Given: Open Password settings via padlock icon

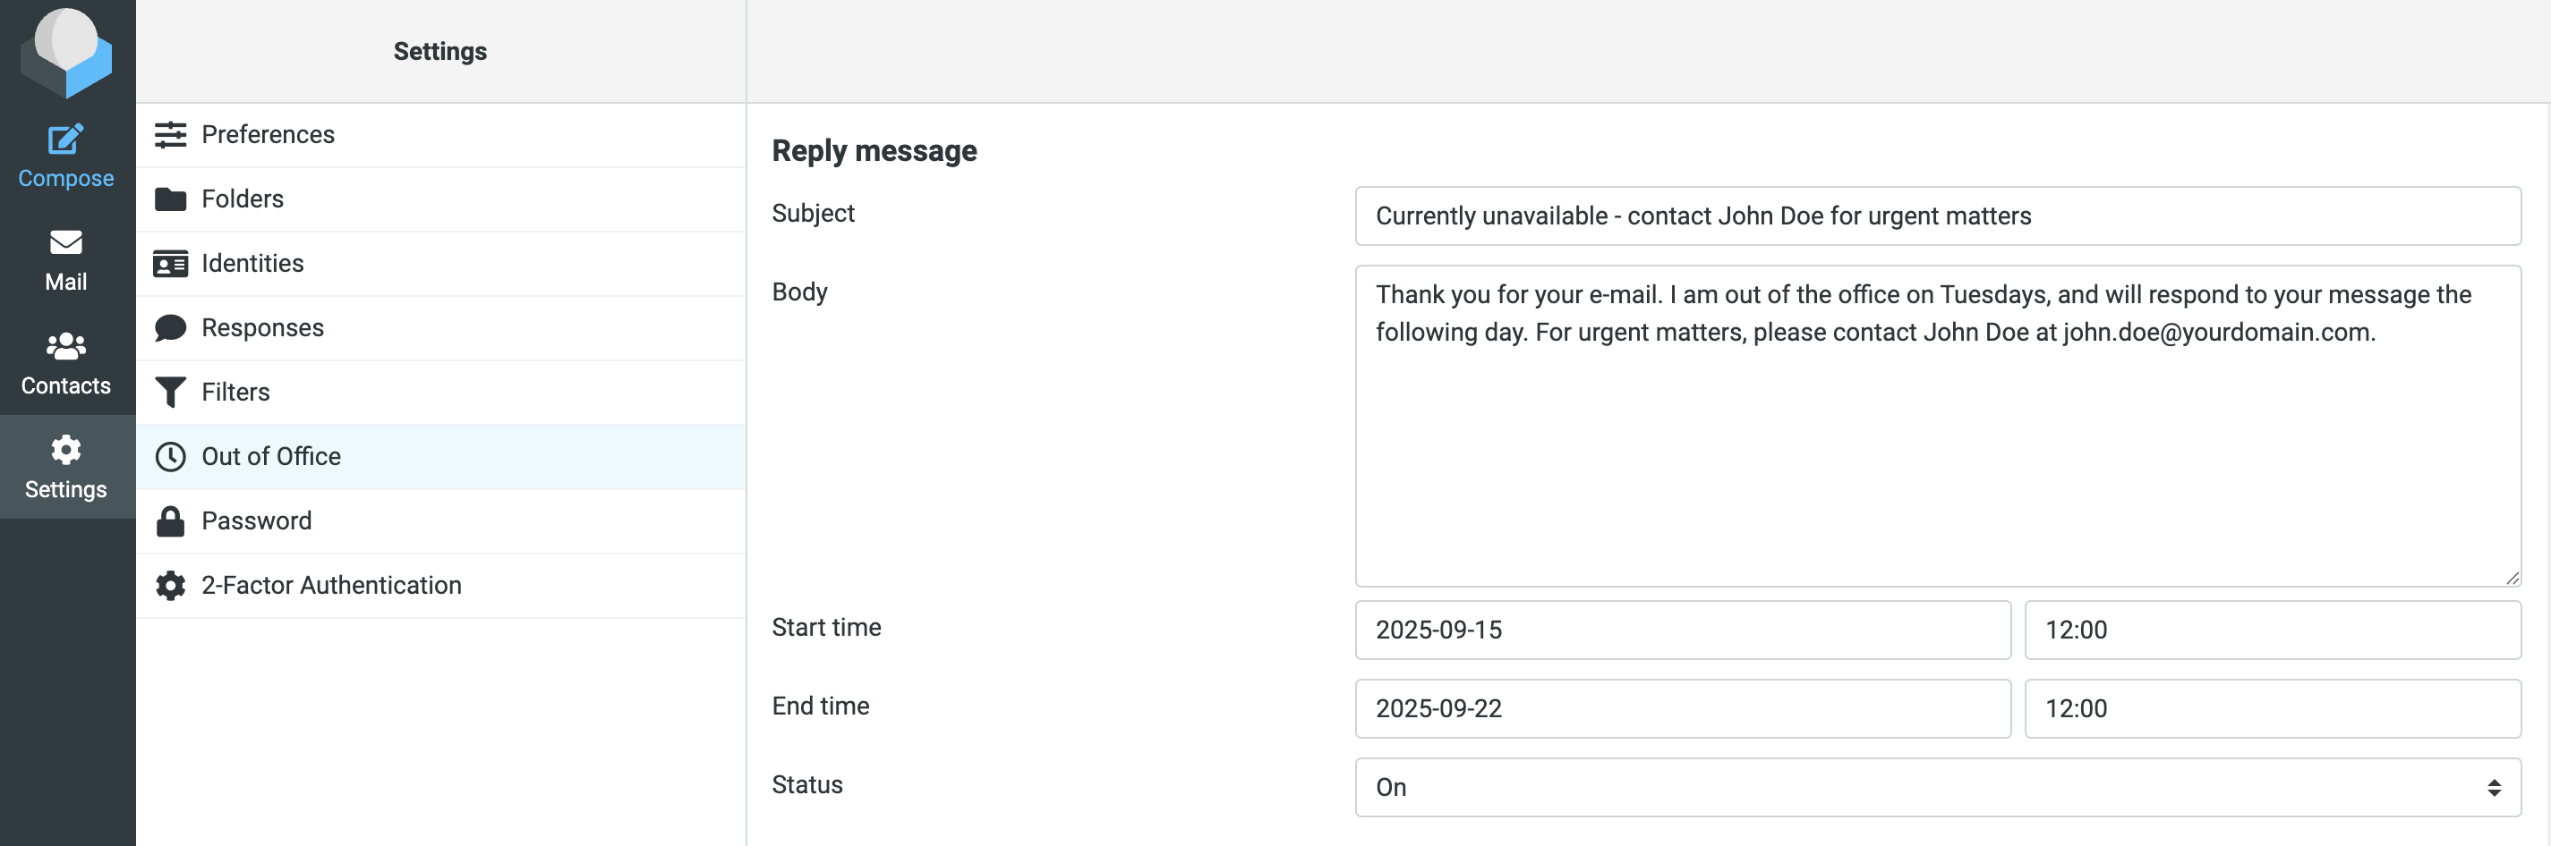Looking at the screenshot, I should (x=170, y=520).
